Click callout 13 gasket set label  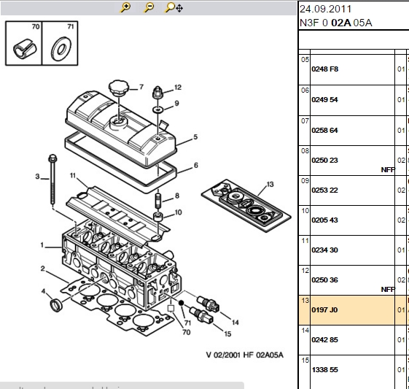click(x=270, y=185)
